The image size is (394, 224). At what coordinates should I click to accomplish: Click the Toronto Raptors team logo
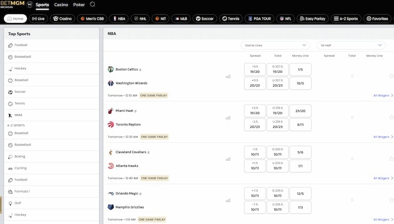111,124
